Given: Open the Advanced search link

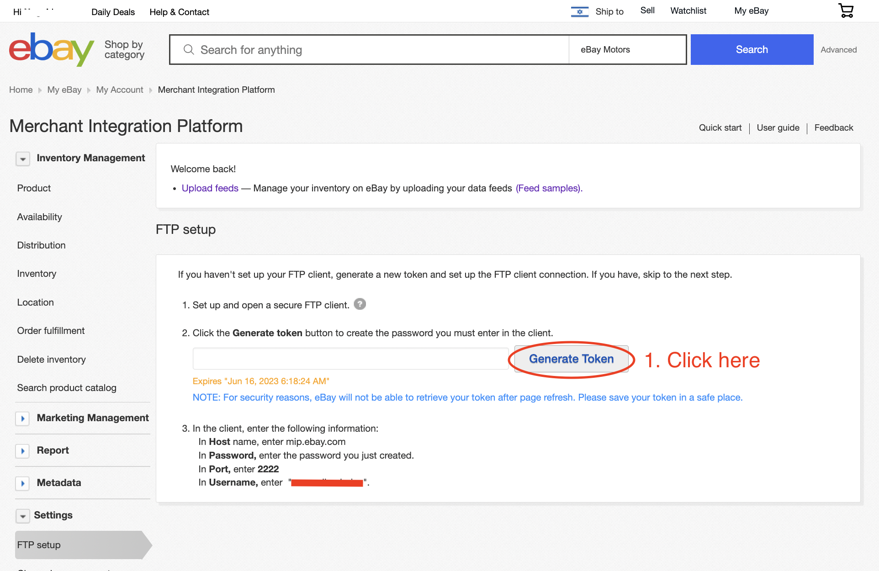Looking at the screenshot, I should (838, 50).
